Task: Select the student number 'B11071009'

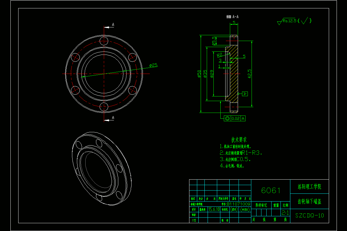Action: point(238,204)
